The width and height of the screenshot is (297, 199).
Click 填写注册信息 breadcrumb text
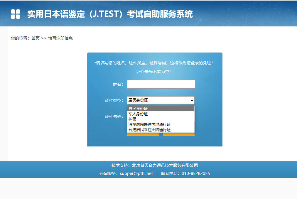(60, 38)
